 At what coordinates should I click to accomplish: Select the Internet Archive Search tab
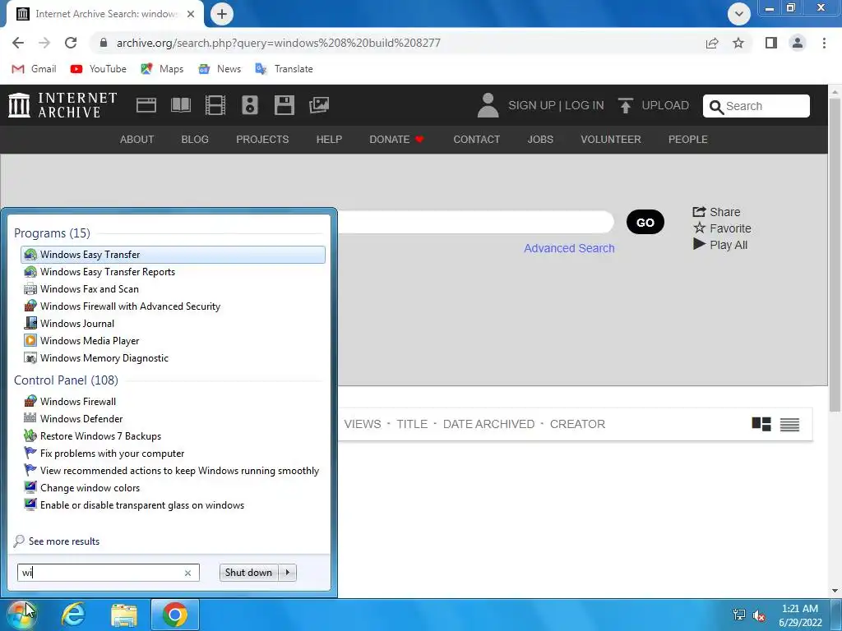coord(104,14)
